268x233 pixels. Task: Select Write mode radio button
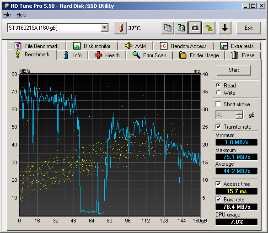pos(219,92)
